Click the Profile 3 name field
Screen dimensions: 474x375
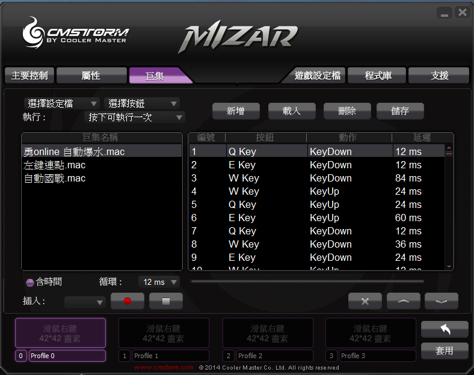tap(378, 356)
